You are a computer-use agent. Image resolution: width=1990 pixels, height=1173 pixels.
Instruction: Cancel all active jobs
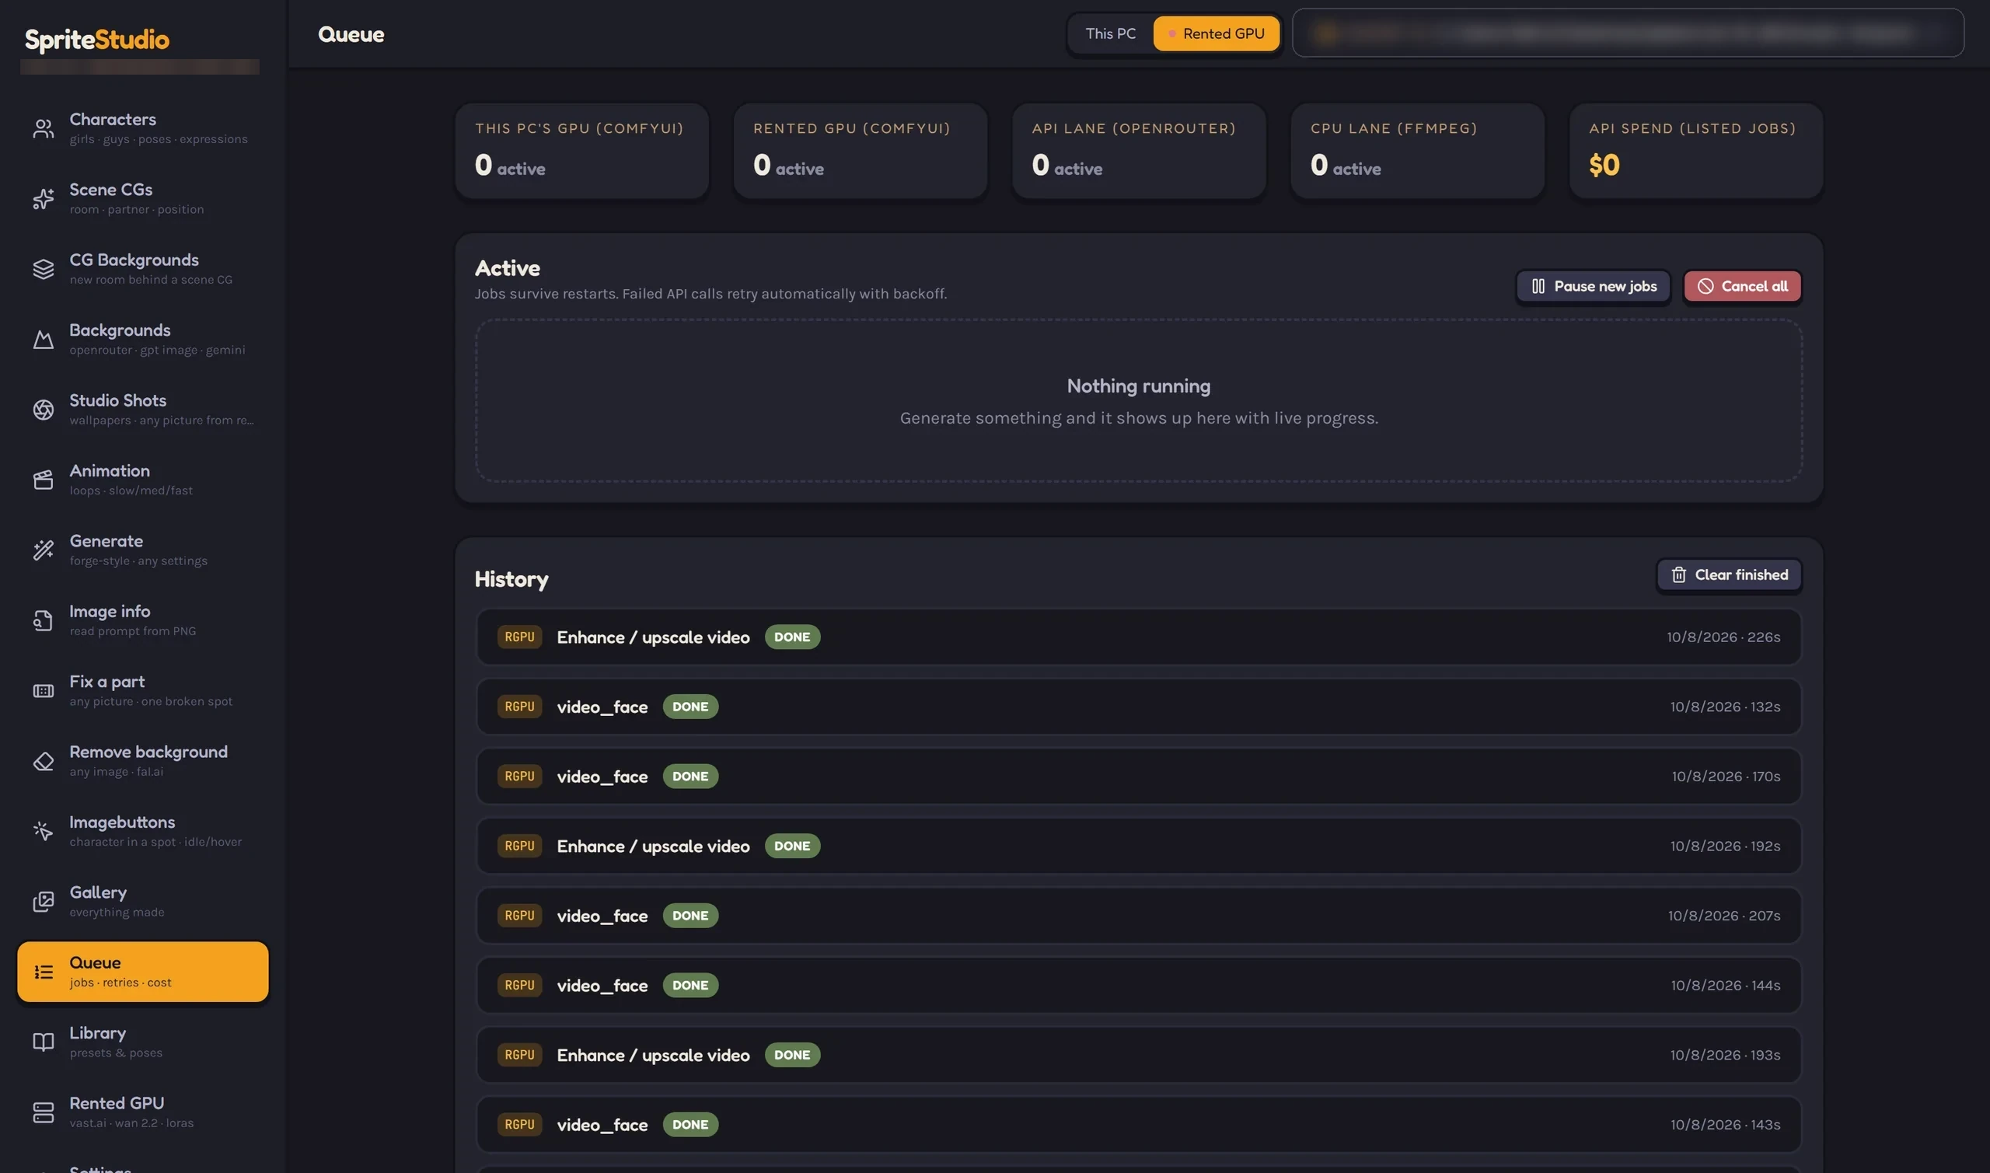[x=1742, y=286]
